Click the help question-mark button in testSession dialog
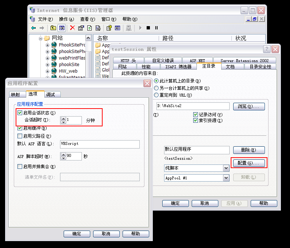The image size is (290, 248). (267, 49)
